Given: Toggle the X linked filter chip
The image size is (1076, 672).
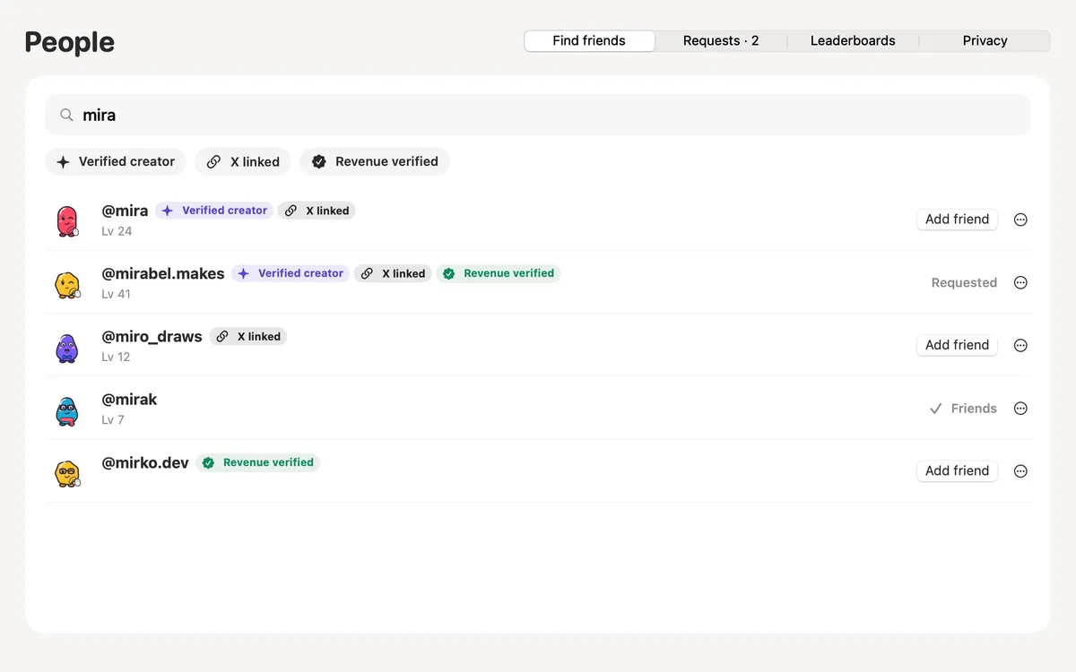Looking at the screenshot, I should click(x=243, y=161).
